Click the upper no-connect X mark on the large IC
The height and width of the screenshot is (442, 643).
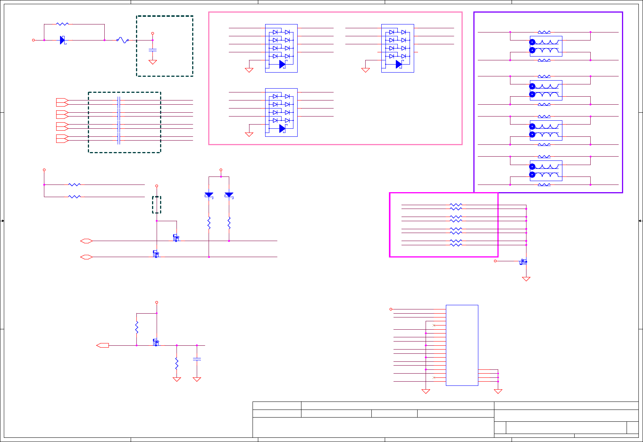[434, 325]
